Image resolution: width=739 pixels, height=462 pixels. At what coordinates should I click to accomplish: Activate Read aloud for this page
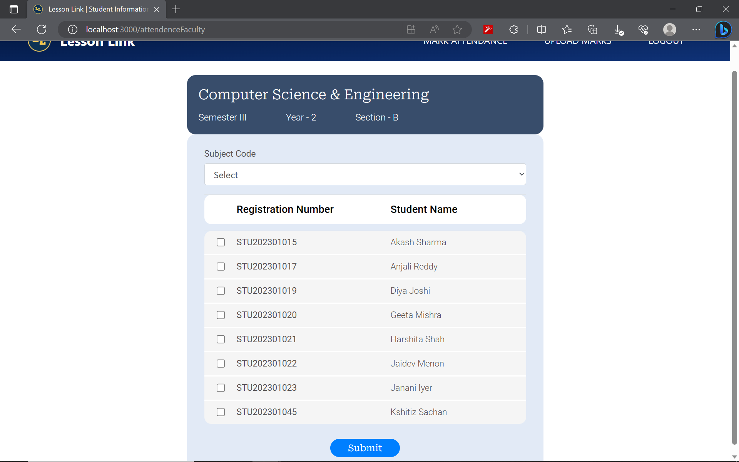(434, 29)
